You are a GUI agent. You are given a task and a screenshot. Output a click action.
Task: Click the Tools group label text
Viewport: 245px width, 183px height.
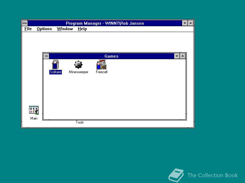click(x=80, y=122)
